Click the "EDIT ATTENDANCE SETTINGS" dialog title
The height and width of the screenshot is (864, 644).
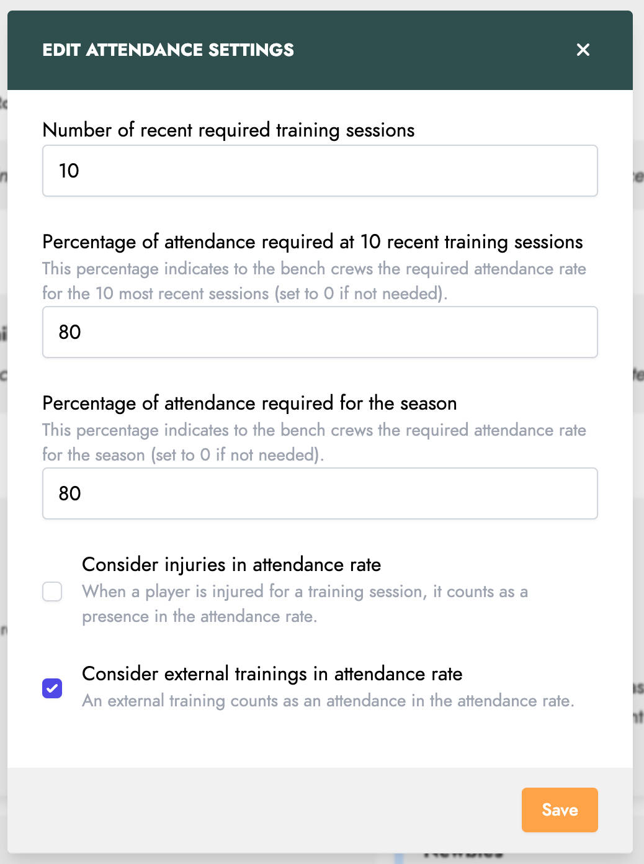(168, 50)
